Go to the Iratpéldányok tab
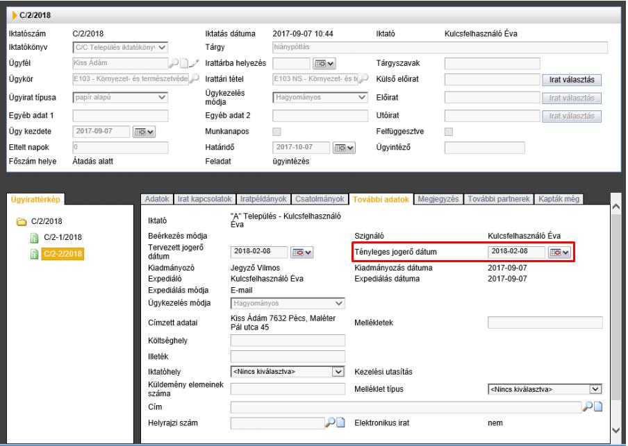Viewport: 628px width, 446px height. 263,199
